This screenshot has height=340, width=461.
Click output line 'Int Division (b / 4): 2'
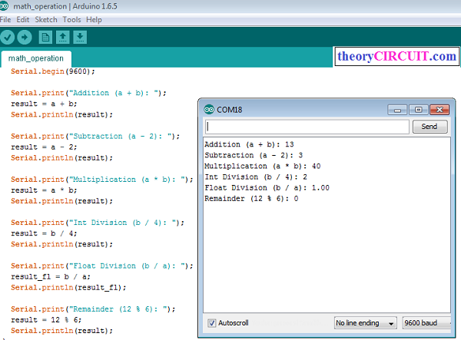pos(256,177)
